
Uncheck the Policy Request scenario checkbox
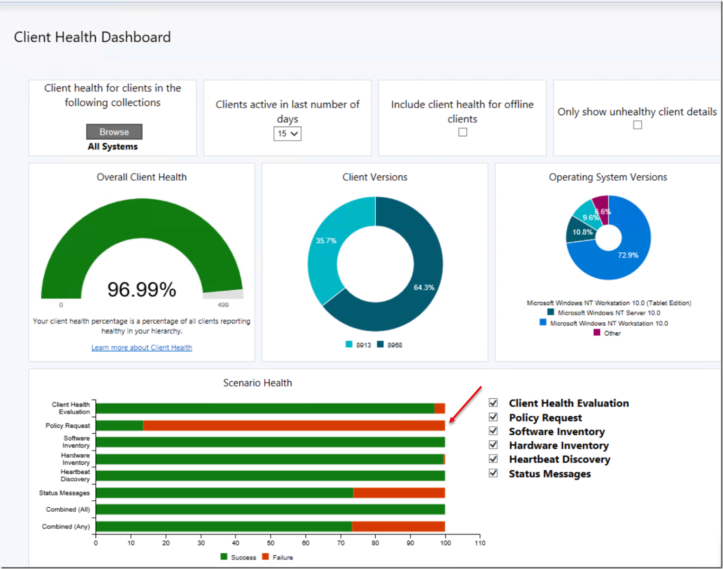pos(493,417)
